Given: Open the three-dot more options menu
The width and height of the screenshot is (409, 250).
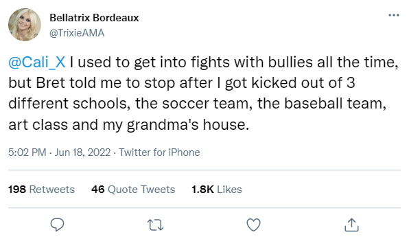Looking at the screenshot, I should pos(394,15).
